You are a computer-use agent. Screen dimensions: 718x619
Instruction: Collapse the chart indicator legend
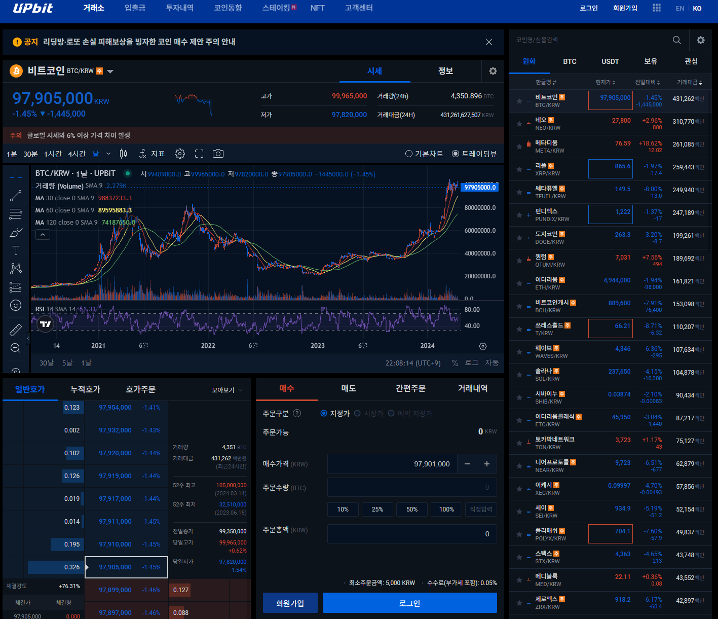coord(43,235)
